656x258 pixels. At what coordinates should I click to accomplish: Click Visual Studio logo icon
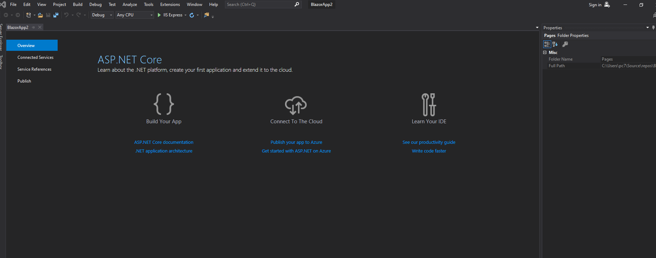tap(3, 5)
